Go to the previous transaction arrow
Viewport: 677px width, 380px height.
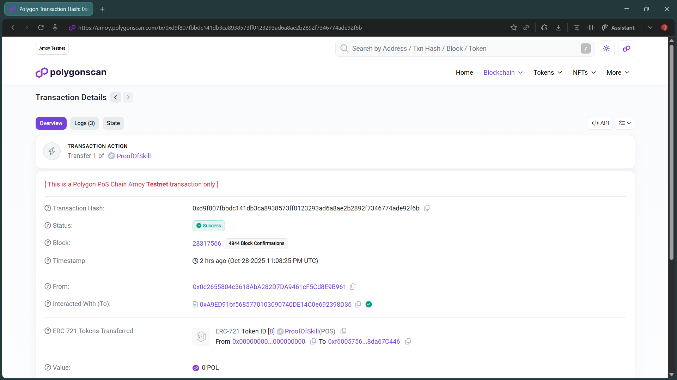pos(116,97)
